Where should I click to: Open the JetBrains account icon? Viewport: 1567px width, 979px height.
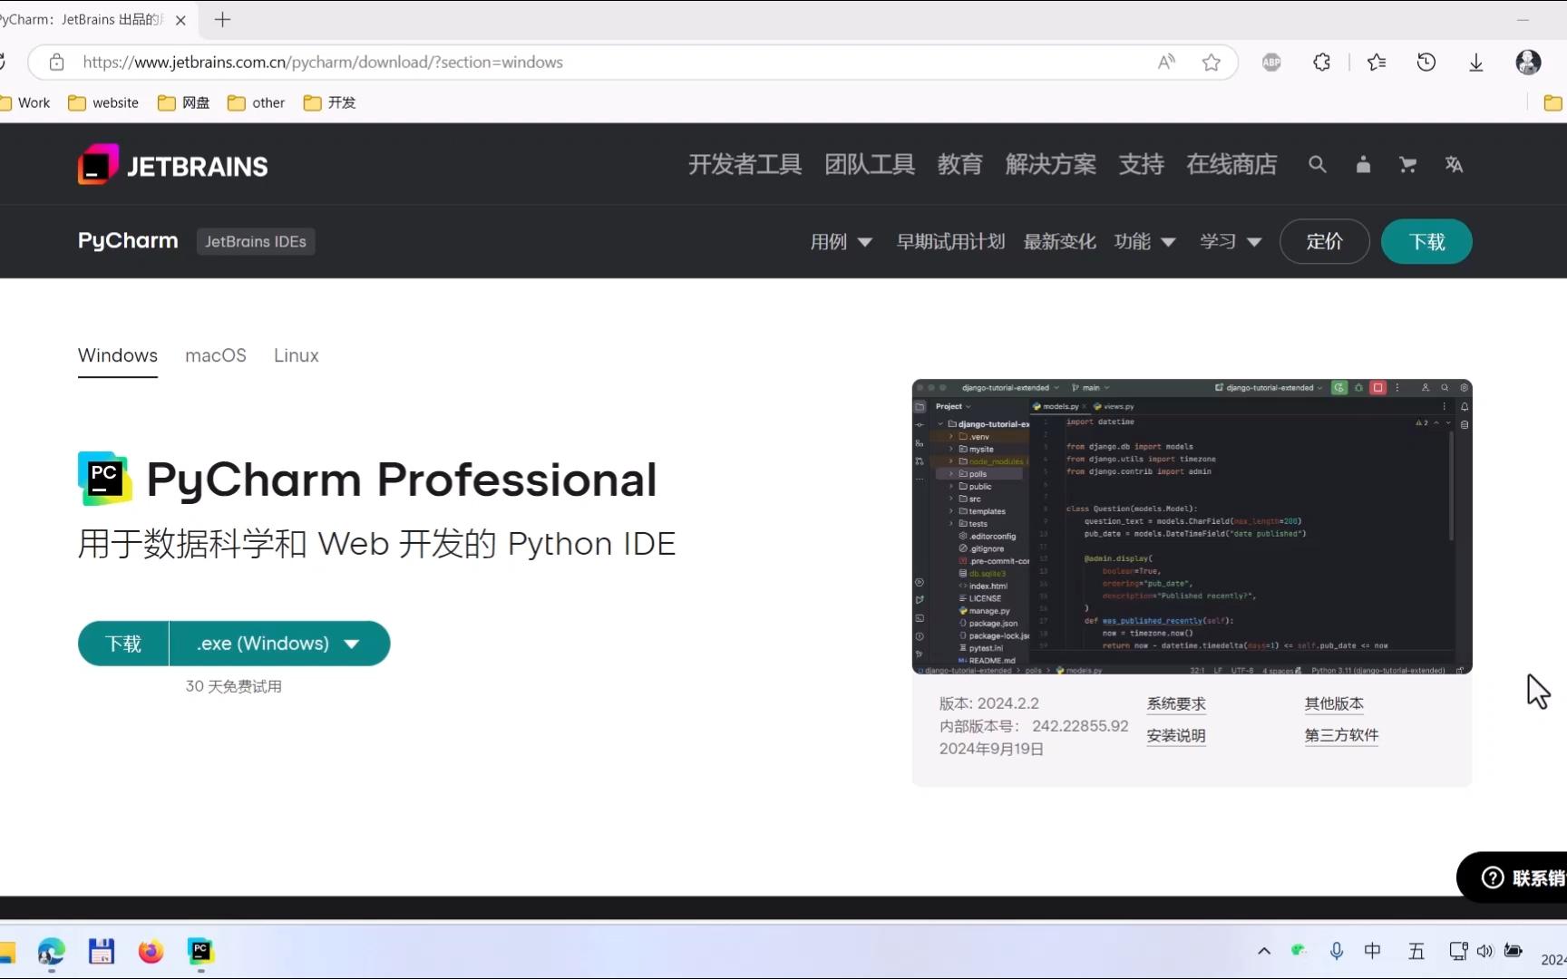tap(1363, 164)
